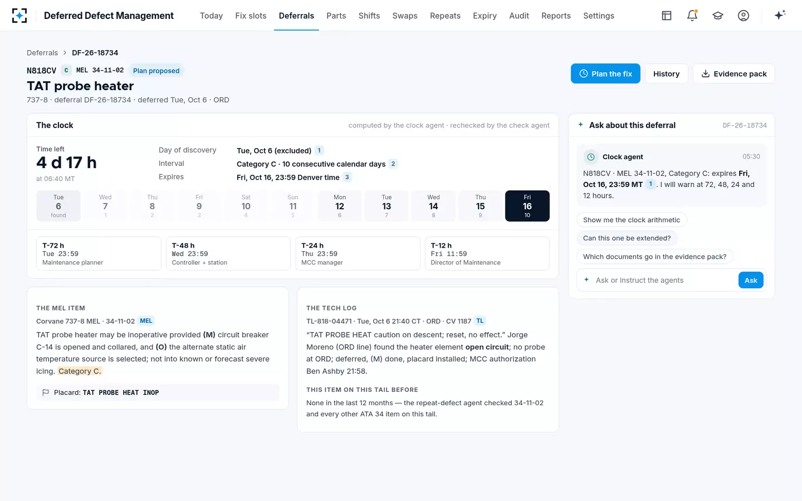The width and height of the screenshot is (802, 501).
Task: Open the AI sparkle assistant icon
Action: click(780, 15)
